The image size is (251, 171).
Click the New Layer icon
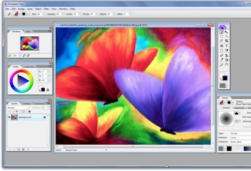[23, 149]
